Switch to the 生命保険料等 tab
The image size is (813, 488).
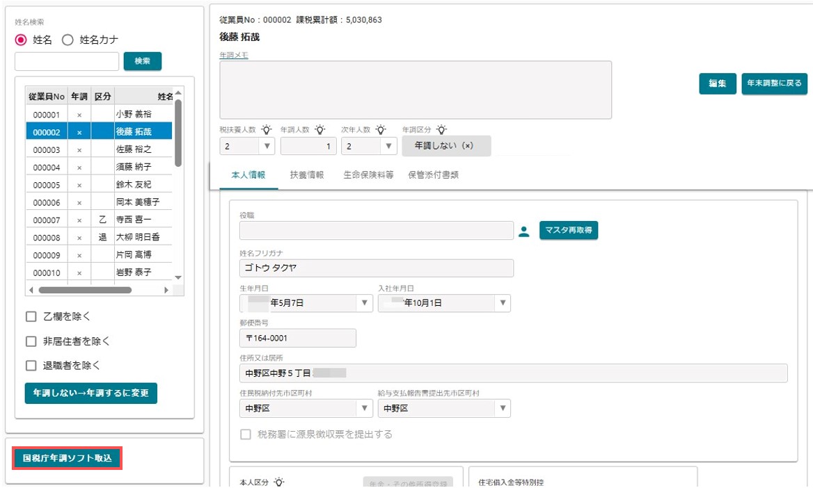[368, 175]
